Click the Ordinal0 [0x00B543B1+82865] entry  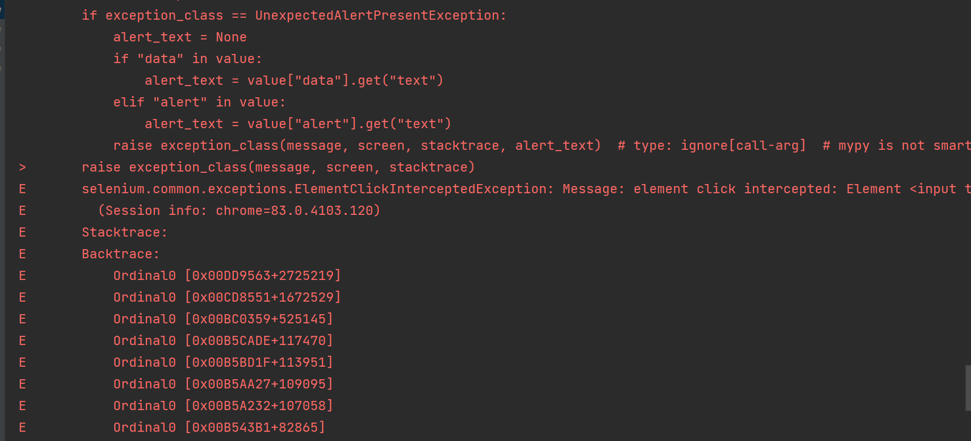point(219,427)
